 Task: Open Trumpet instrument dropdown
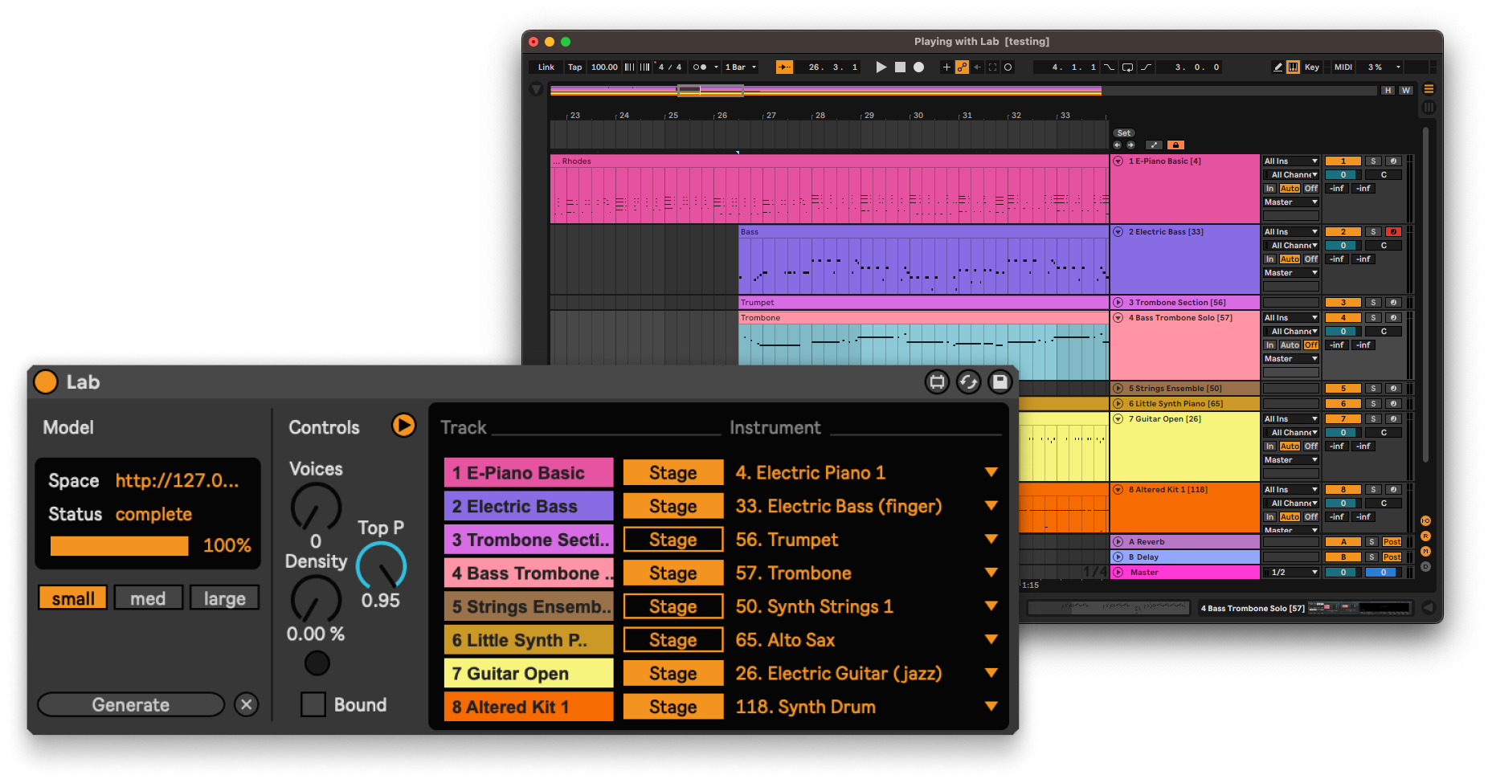[x=991, y=540]
